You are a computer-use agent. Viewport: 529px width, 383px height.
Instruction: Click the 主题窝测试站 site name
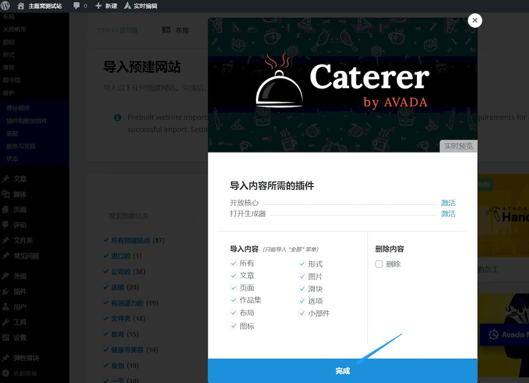[x=45, y=6]
